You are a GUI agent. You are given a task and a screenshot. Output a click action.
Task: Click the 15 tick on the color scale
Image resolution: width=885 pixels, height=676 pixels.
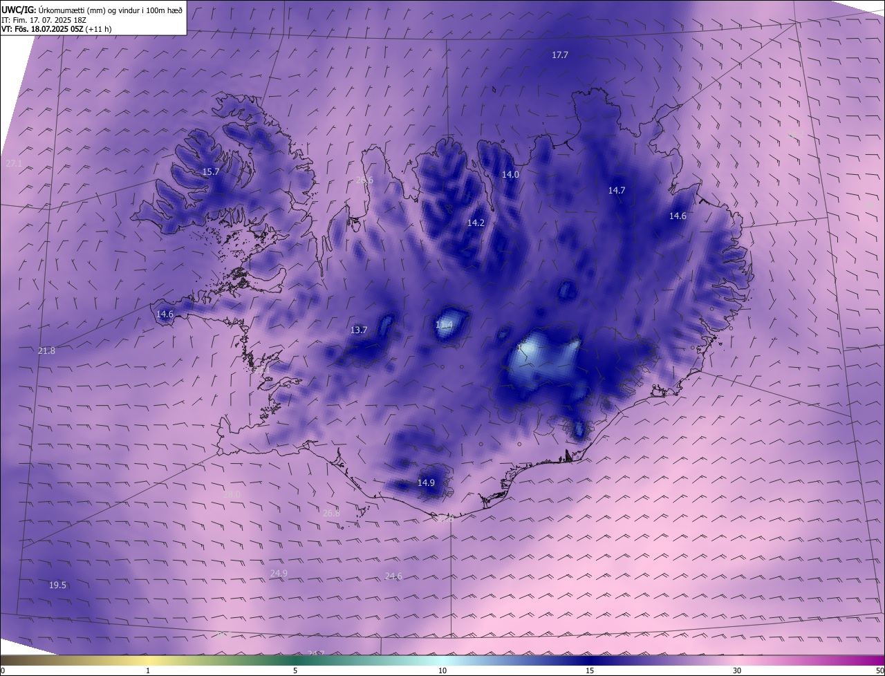590,670
